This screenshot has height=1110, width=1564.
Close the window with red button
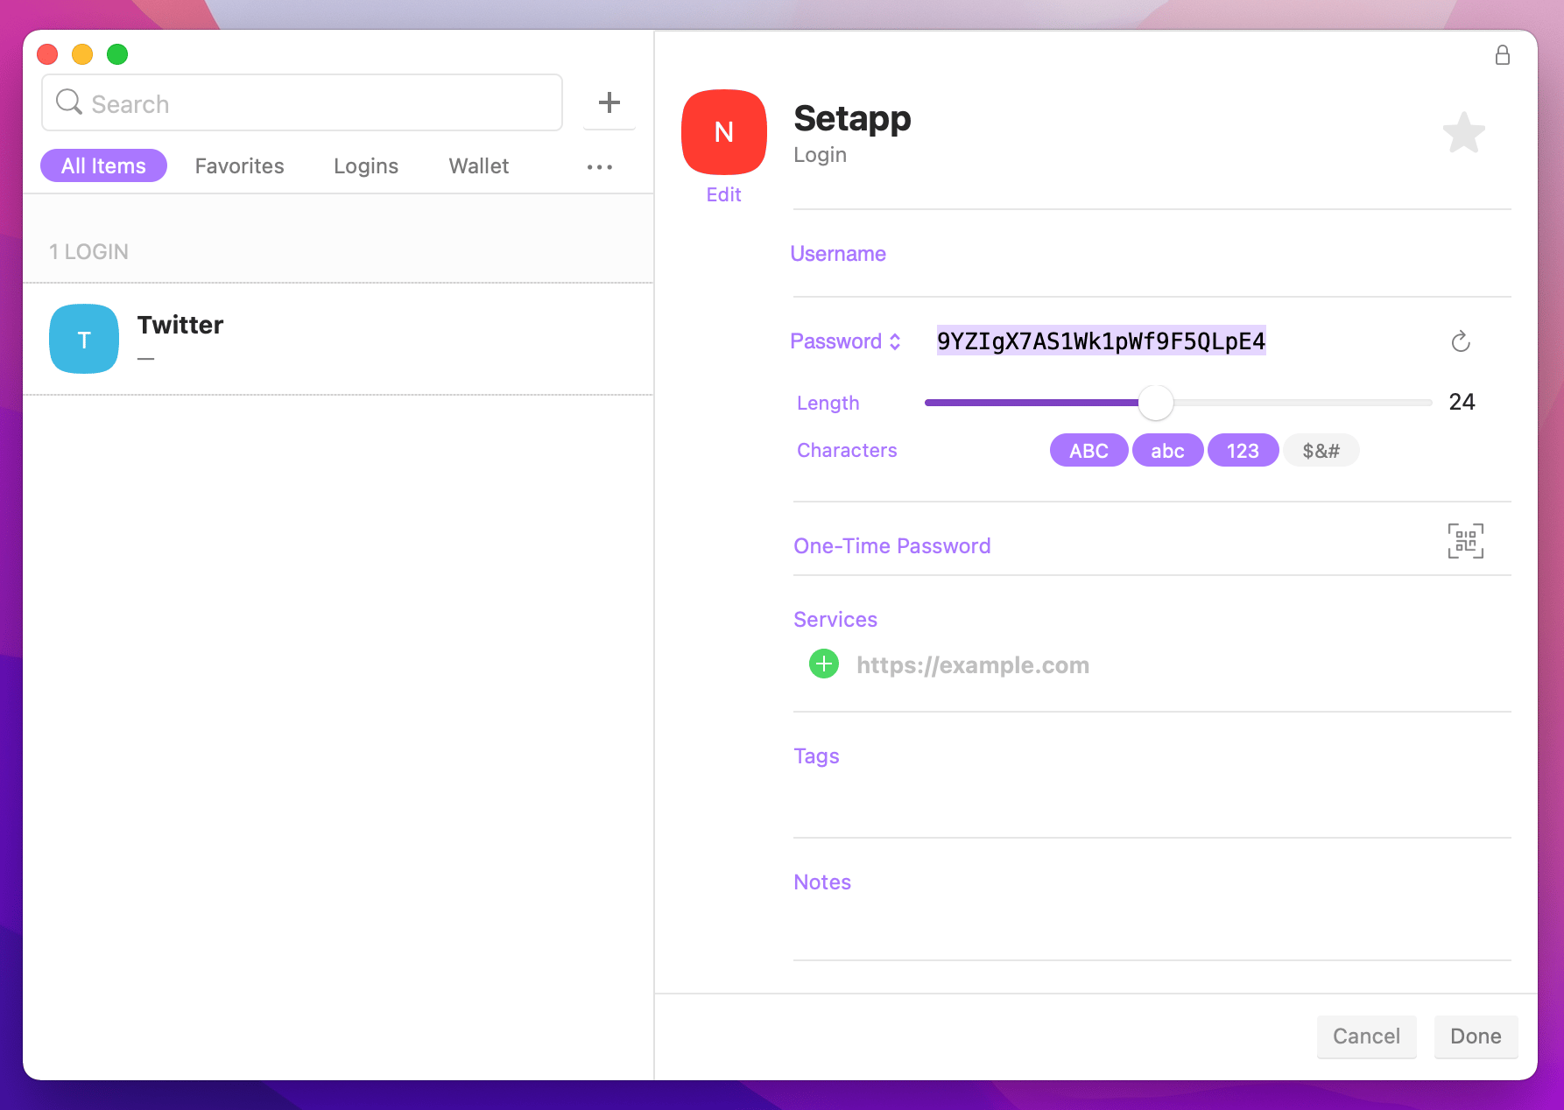pyautogui.click(x=47, y=54)
